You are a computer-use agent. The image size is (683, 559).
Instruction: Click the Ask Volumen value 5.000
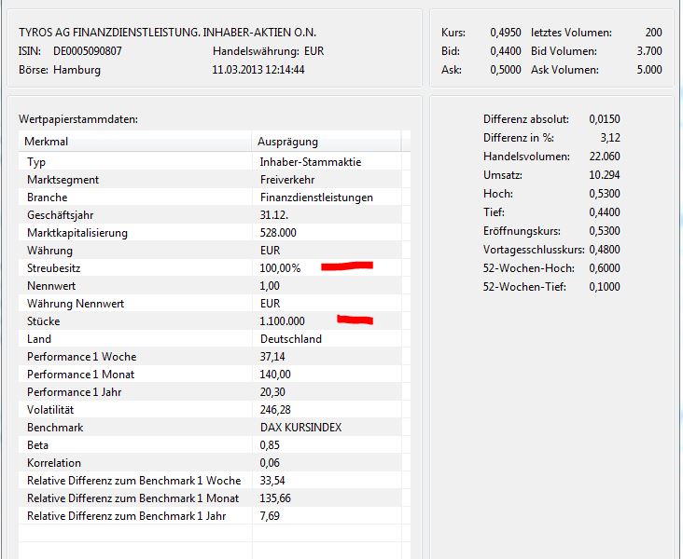(x=648, y=69)
